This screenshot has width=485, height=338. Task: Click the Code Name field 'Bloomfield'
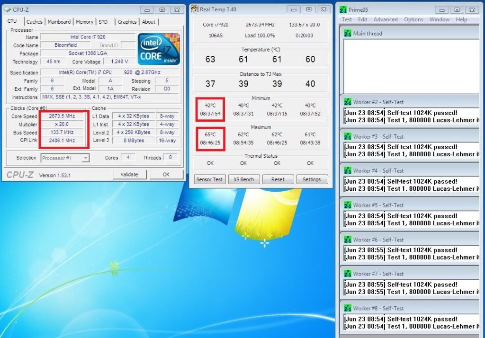(x=65, y=45)
